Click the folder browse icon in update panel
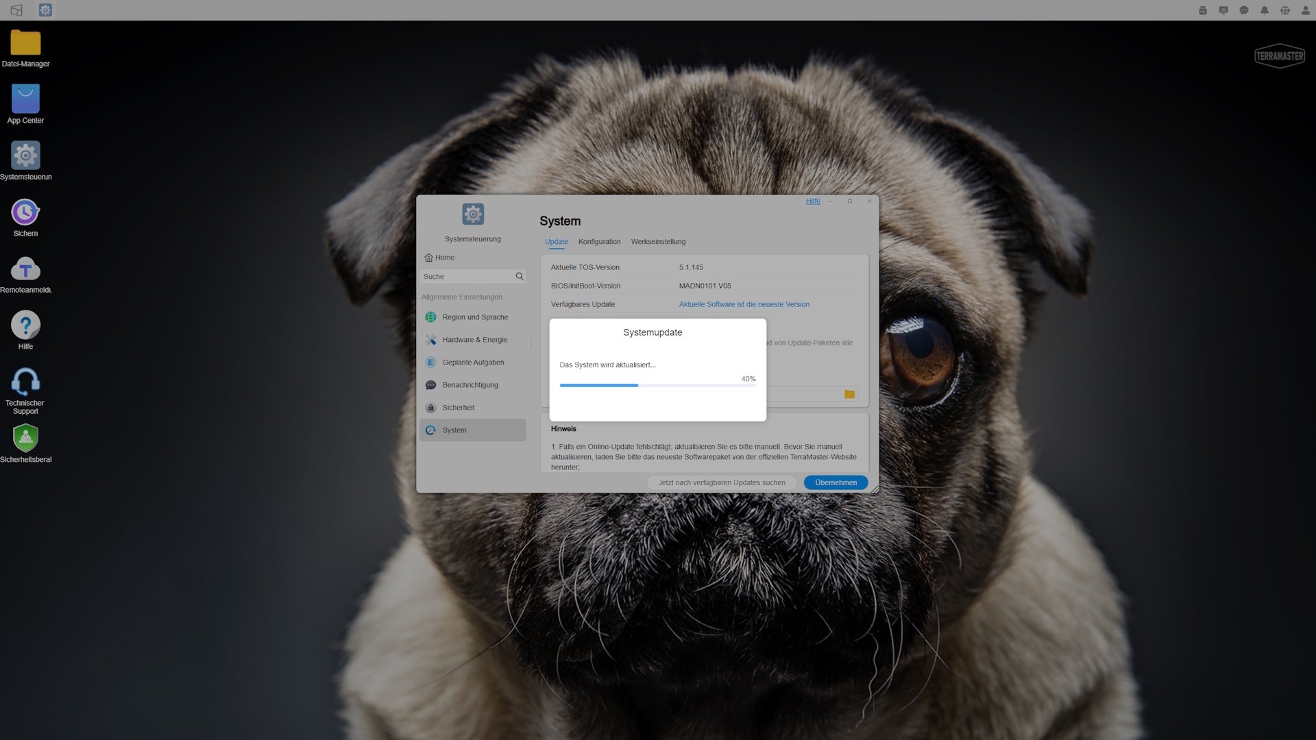The height and width of the screenshot is (740, 1316). coord(849,394)
